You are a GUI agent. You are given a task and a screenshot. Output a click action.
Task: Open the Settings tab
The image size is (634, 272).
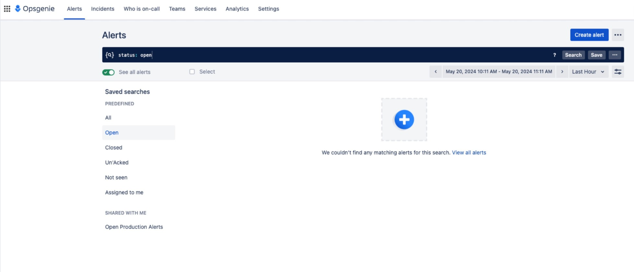coord(269,9)
